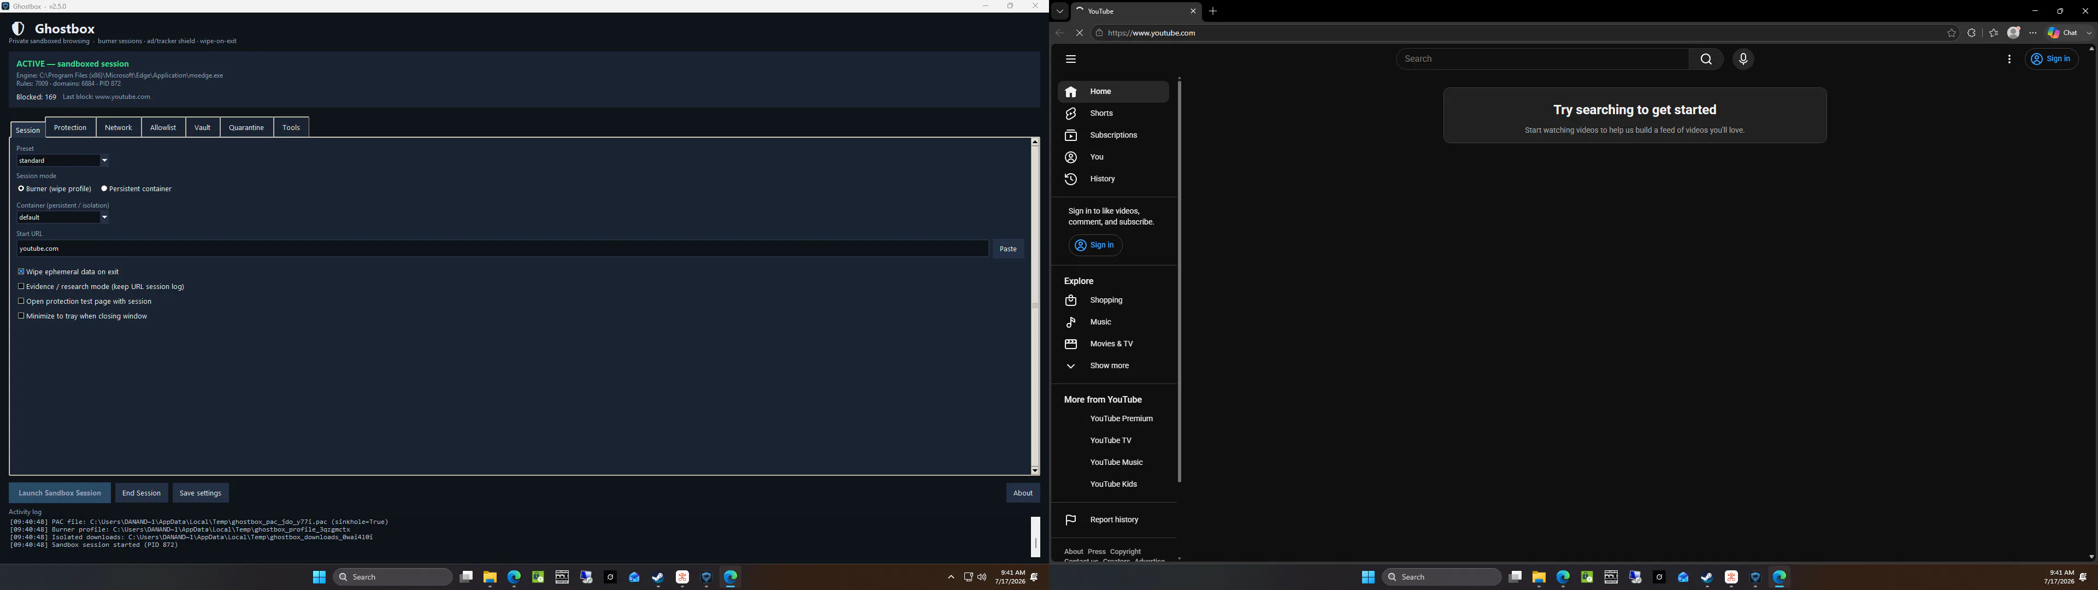Screen dimensions: 2098x590
Task: Switch to the Vault tab
Action: (x=203, y=128)
